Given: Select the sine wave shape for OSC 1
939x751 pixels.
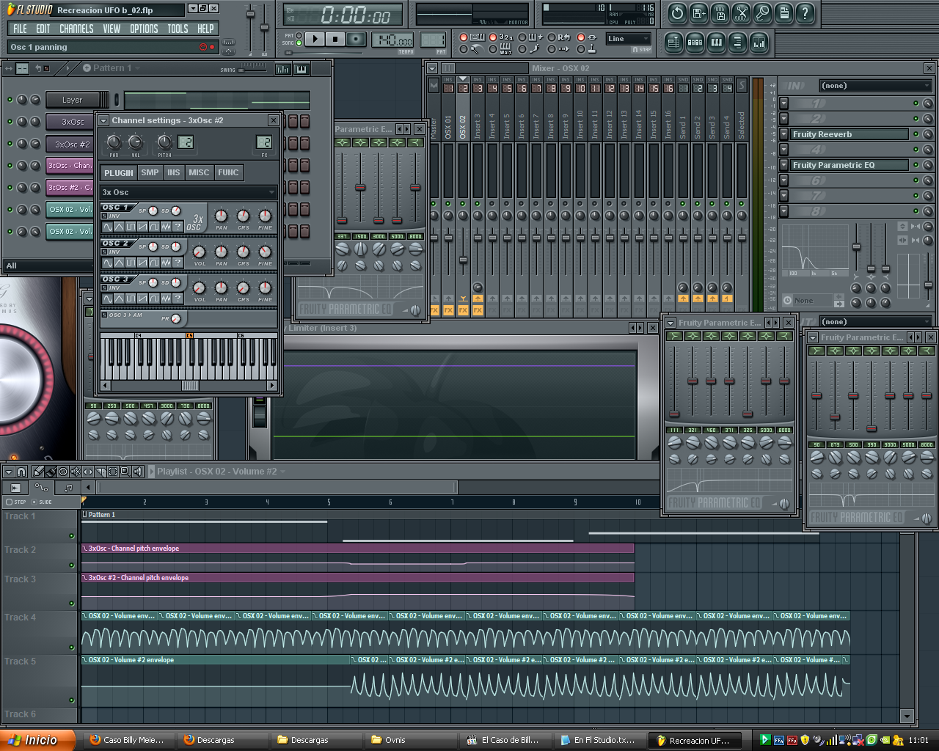Looking at the screenshot, I should [x=108, y=227].
